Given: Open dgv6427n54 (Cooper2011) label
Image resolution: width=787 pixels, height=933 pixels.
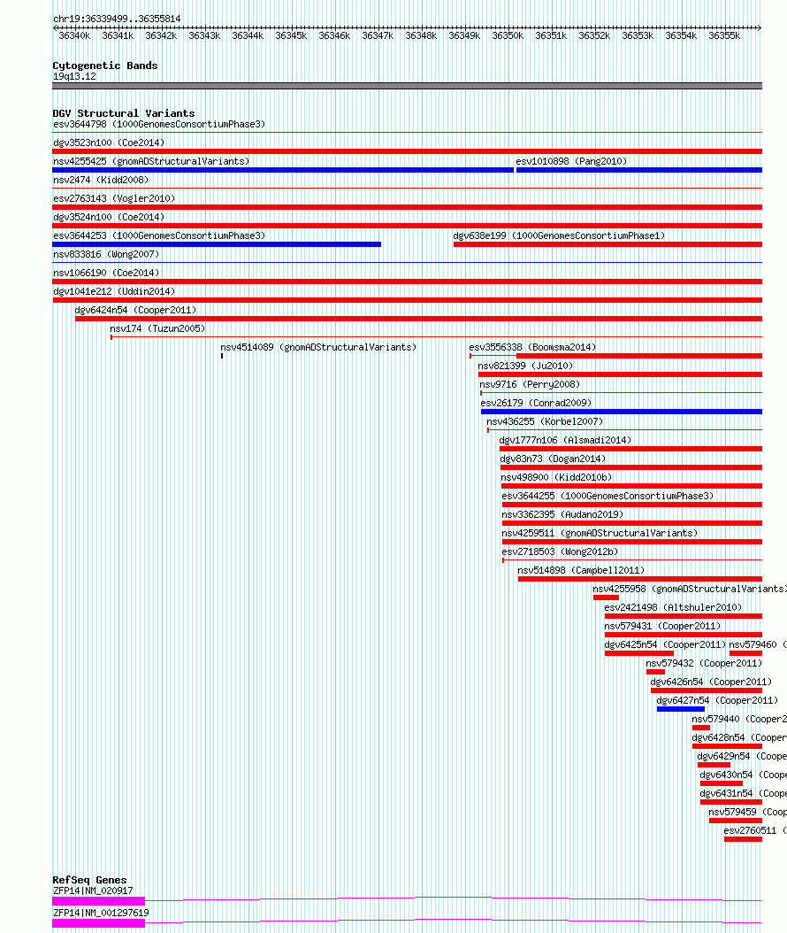Looking at the screenshot, I should [717, 700].
